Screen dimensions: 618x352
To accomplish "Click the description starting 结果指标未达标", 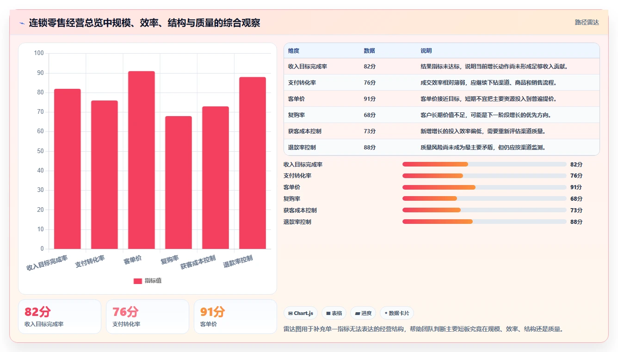I will pos(494,67).
